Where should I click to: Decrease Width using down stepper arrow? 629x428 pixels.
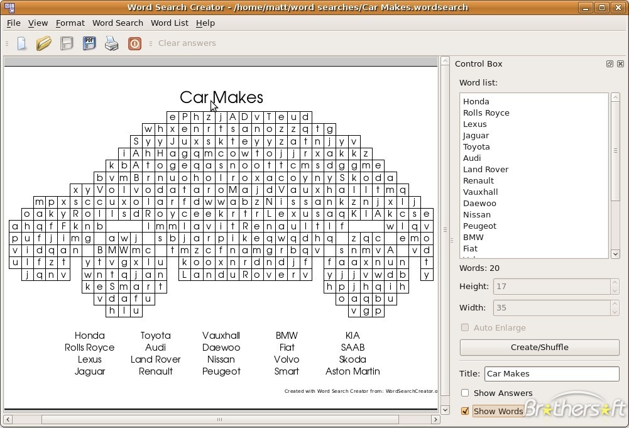(x=615, y=312)
